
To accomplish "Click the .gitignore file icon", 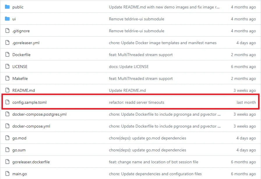I will pos(7,31).
